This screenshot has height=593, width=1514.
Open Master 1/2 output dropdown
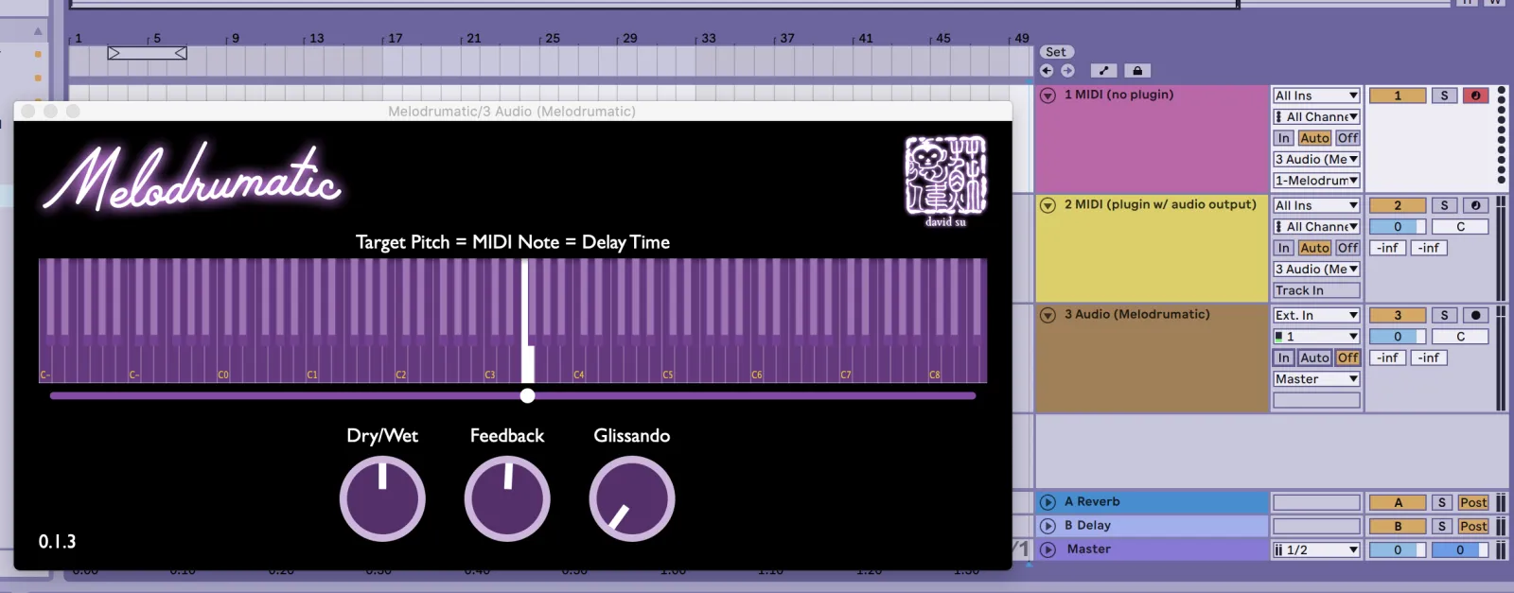point(1316,549)
